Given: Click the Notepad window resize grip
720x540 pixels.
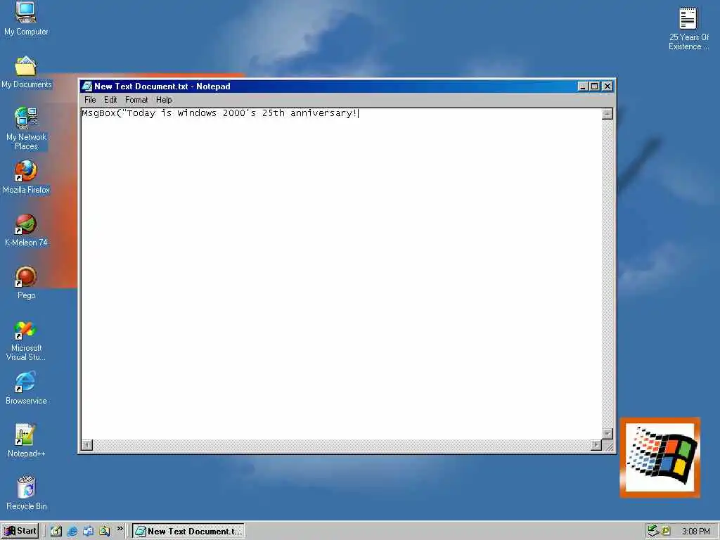Looking at the screenshot, I should pyautogui.click(x=609, y=446).
